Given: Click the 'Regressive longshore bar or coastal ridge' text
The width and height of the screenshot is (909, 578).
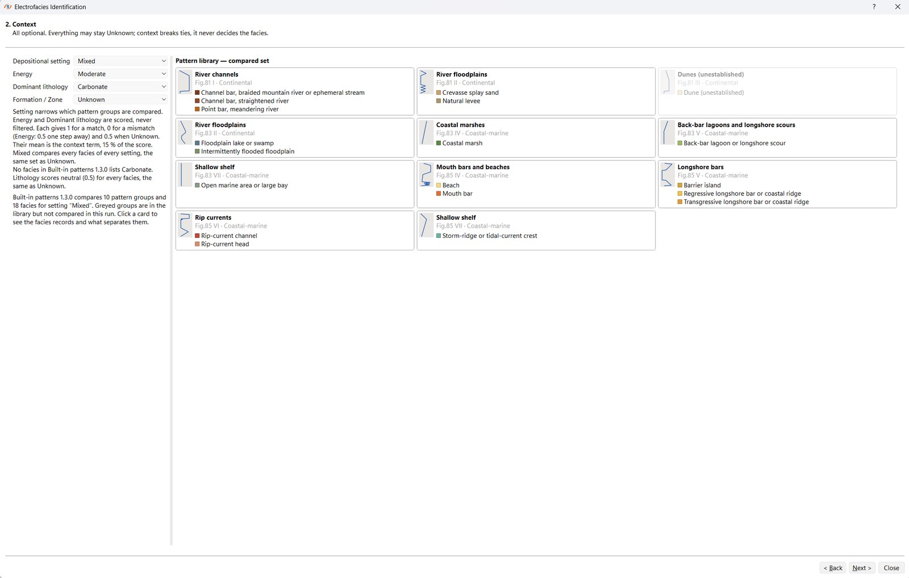Looking at the screenshot, I should point(742,194).
